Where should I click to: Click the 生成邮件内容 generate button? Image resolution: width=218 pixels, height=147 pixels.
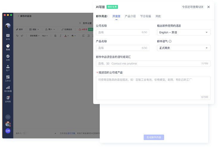pyautogui.click(x=154, y=137)
